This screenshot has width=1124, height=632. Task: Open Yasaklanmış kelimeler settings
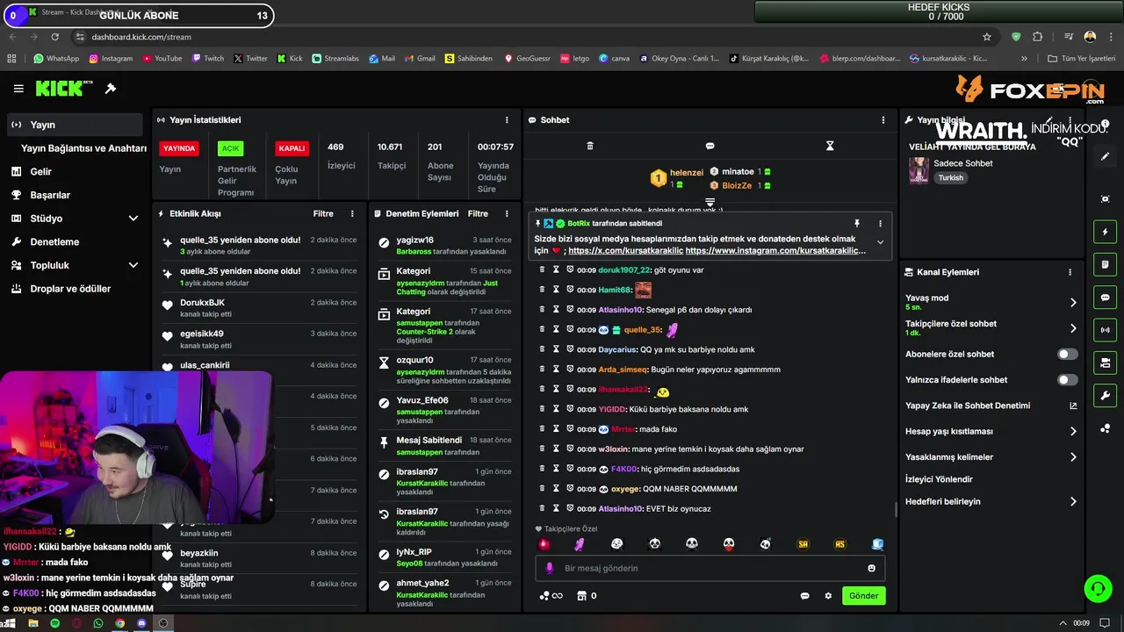coord(991,456)
